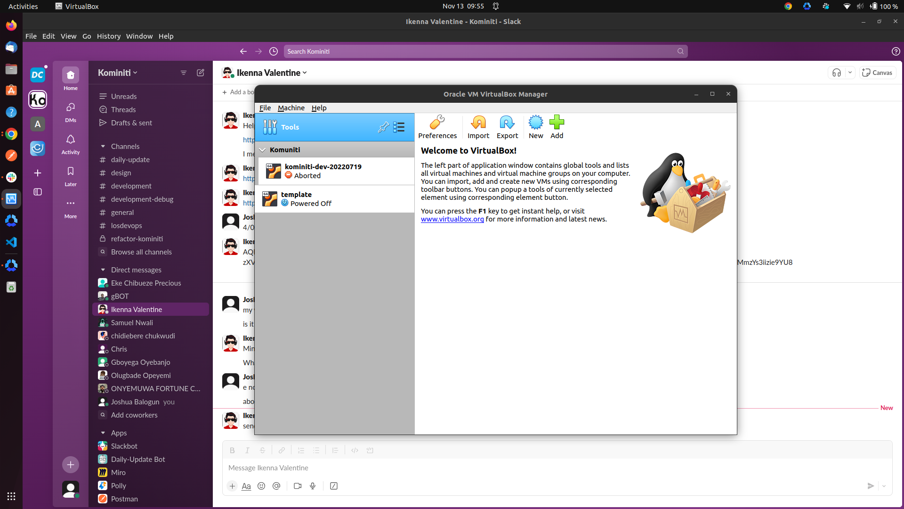
Task: Click the New virtual machine icon
Action: 536,123
